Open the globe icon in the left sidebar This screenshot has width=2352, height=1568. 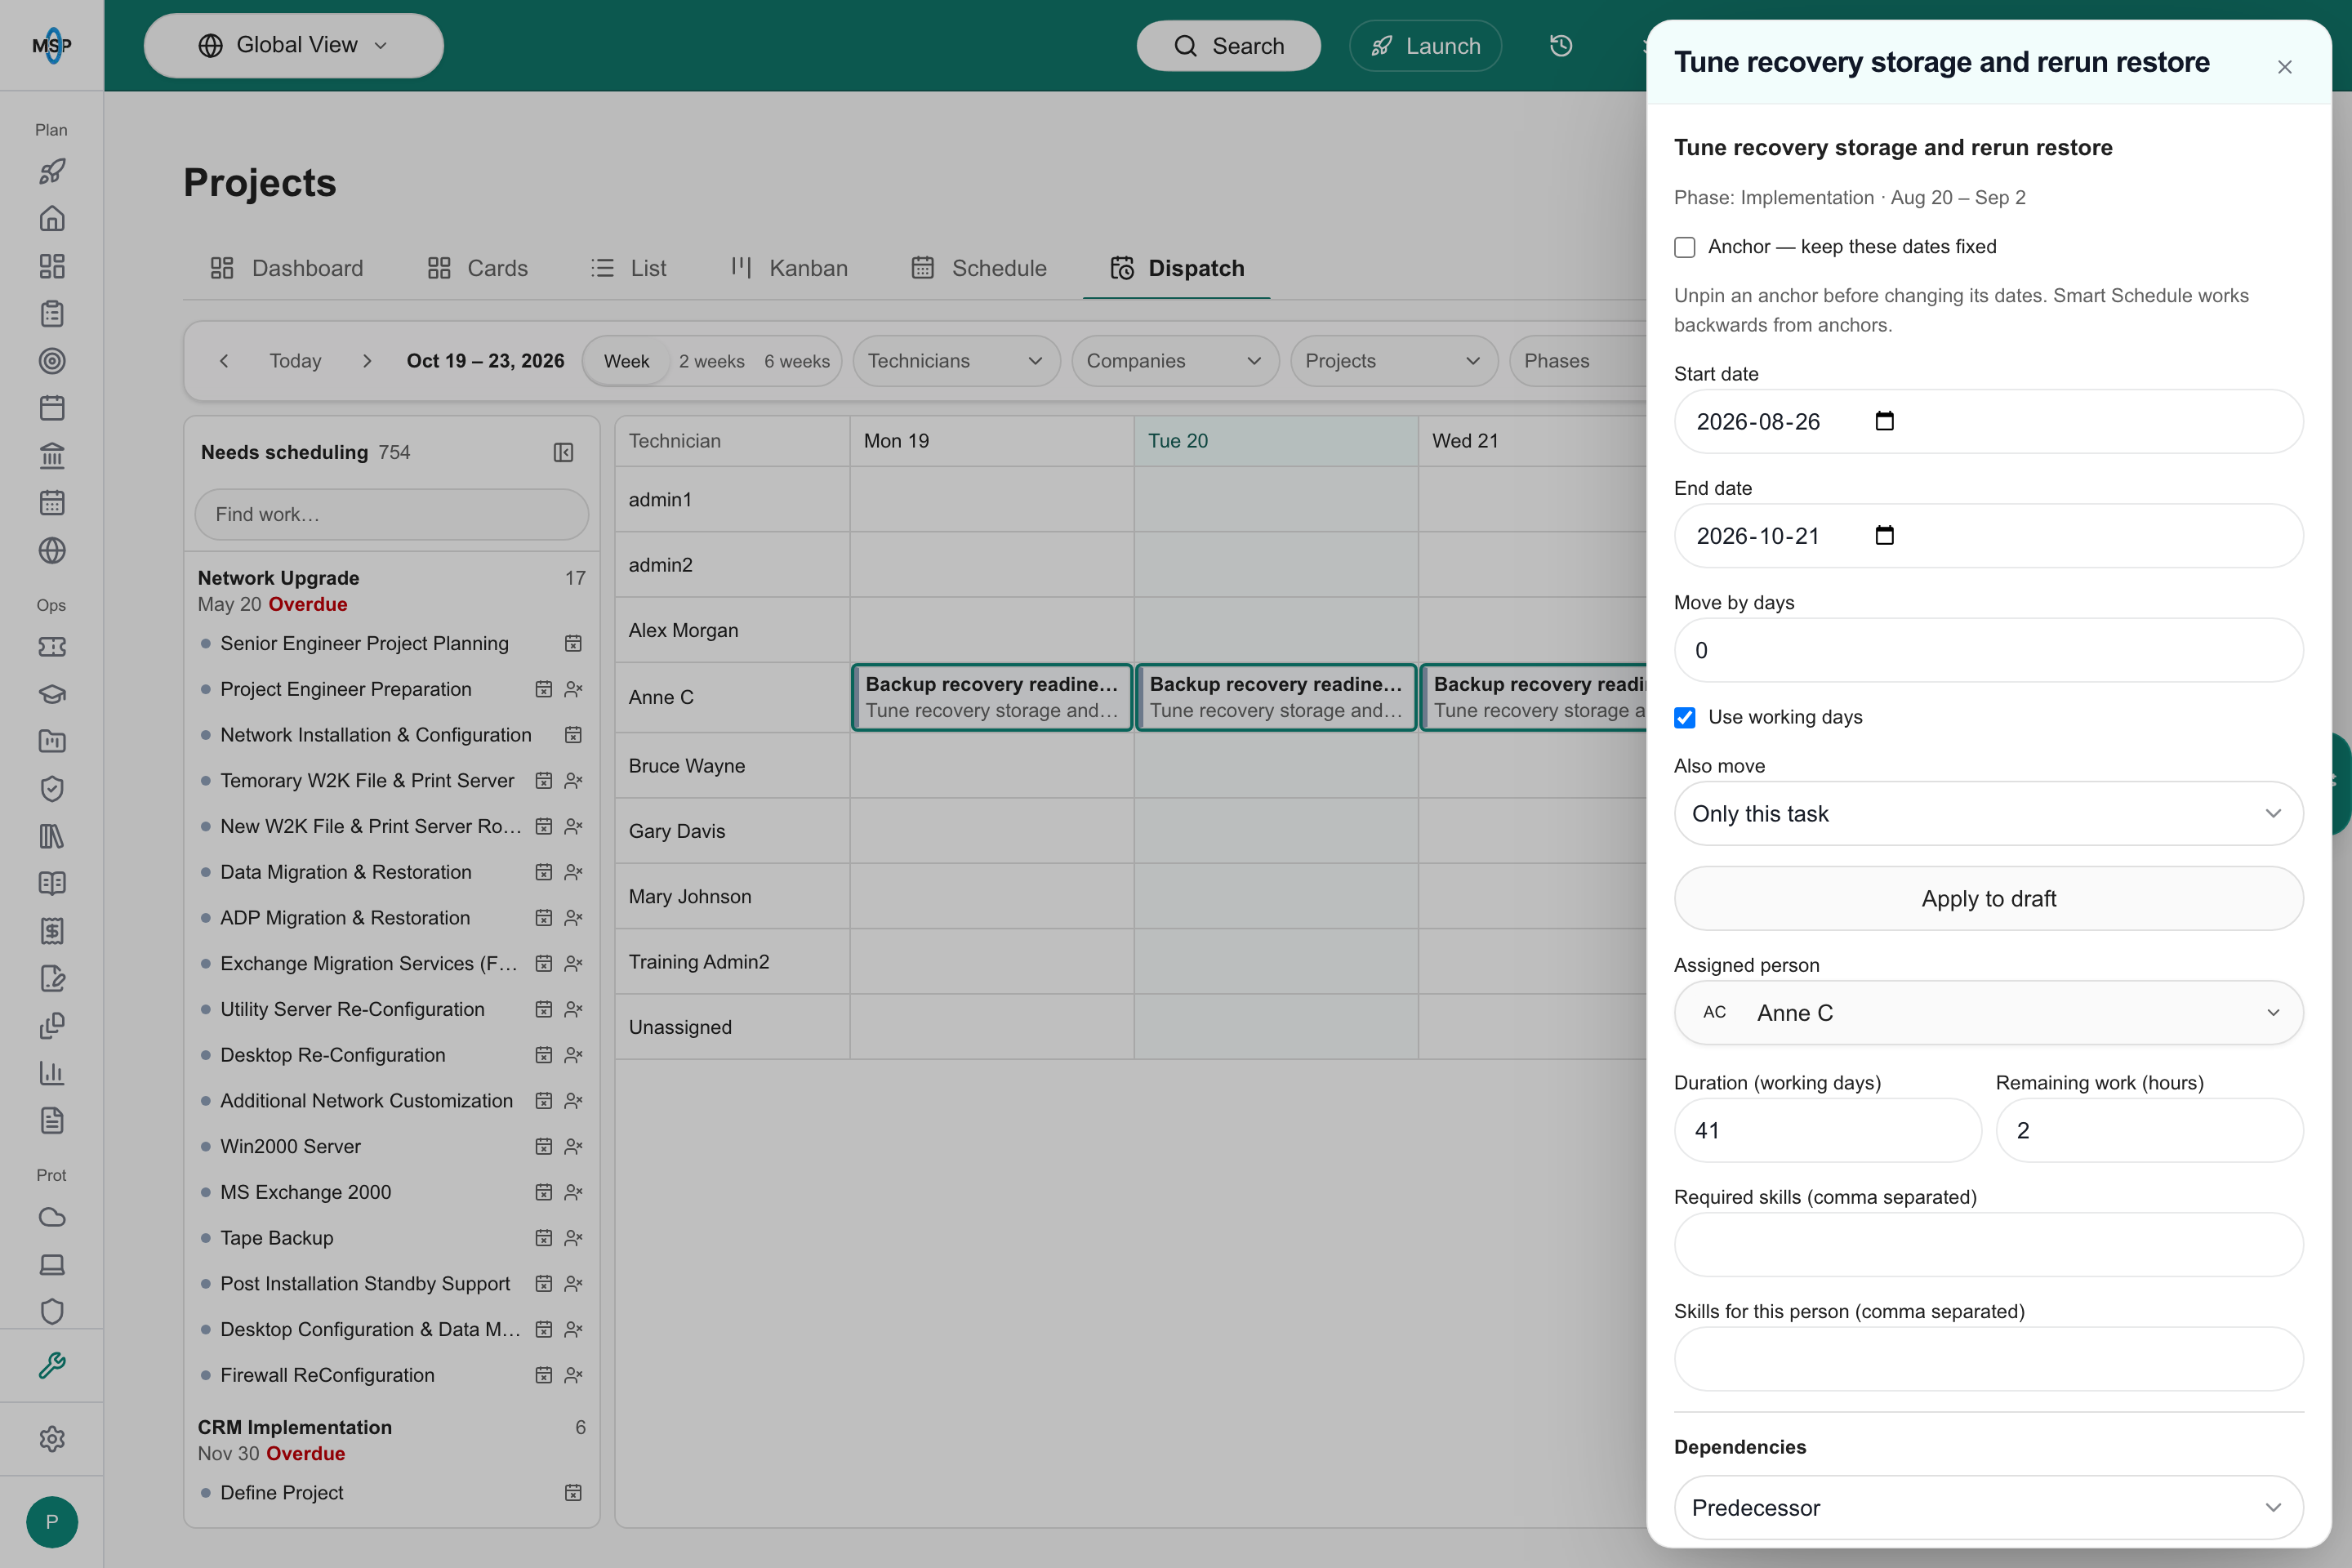(52, 550)
